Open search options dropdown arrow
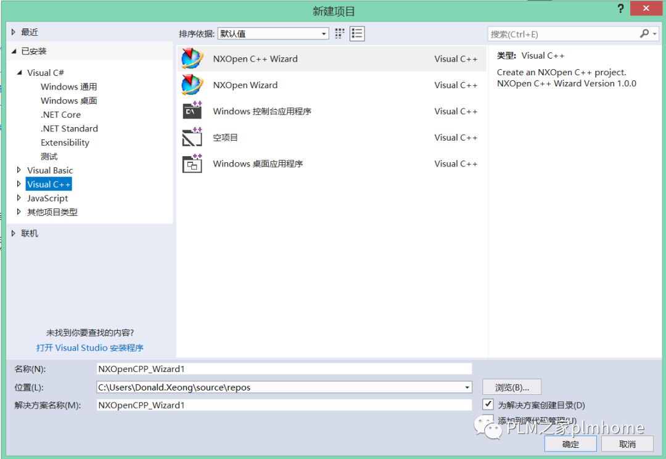 pyautogui.click(x=655, y=33)
